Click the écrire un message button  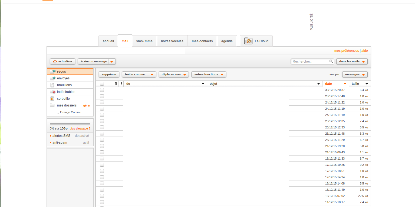[x=94, y=62]
